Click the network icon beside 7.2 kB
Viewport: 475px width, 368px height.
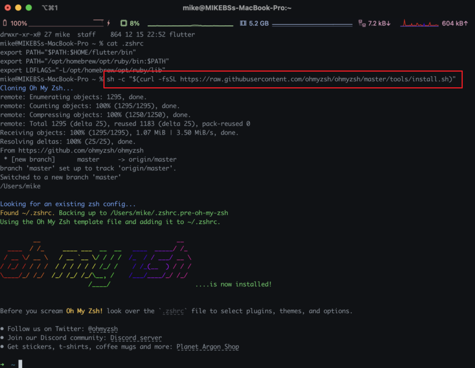click(362, 23)
